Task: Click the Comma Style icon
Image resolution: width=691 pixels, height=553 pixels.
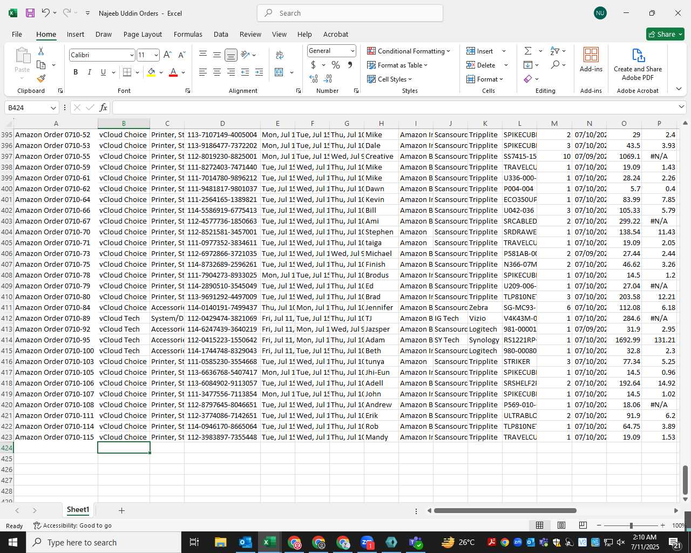Action: click(350, 65)
